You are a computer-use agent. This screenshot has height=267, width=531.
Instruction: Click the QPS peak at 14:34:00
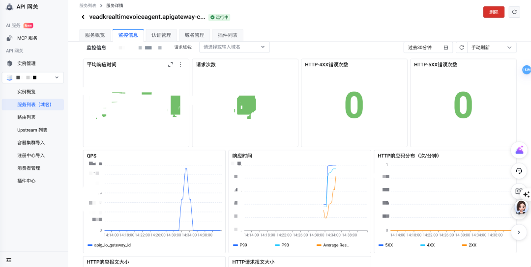[185, 168]
